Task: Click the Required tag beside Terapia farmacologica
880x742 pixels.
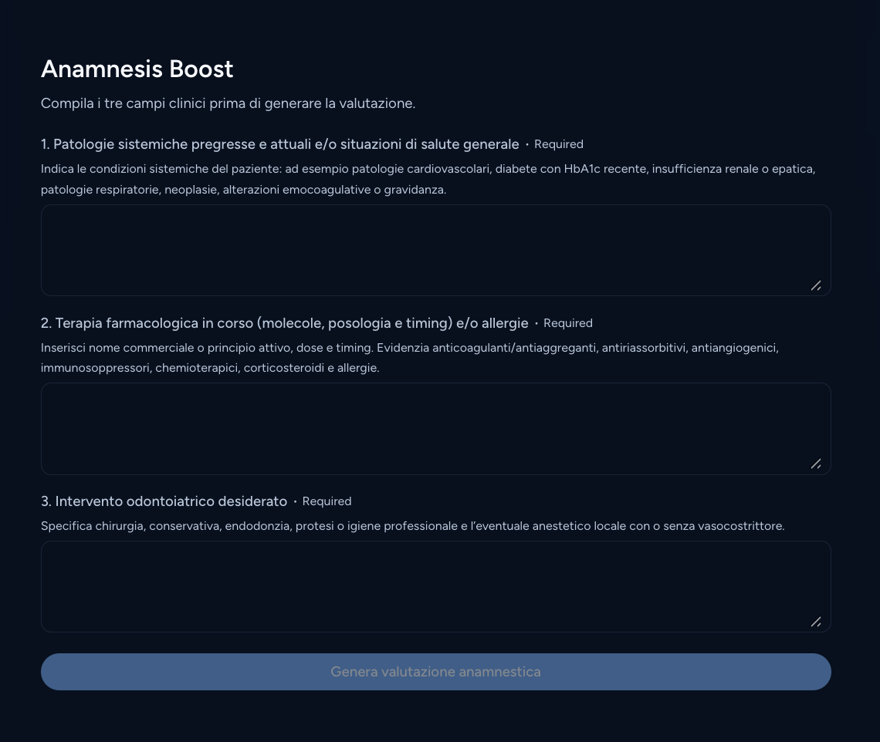Action: point(568,323)
